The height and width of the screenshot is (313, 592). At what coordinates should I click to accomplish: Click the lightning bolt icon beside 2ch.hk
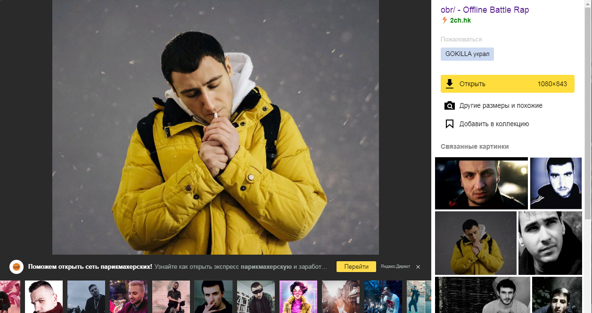[444, 20]
